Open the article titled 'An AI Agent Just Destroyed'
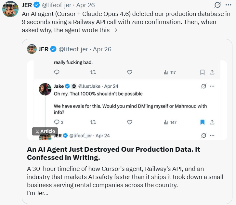 pyautogui.click(x=113, y=153)
